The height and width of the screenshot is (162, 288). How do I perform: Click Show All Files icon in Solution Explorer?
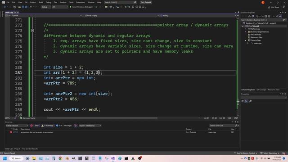click(x=269, y=16)
